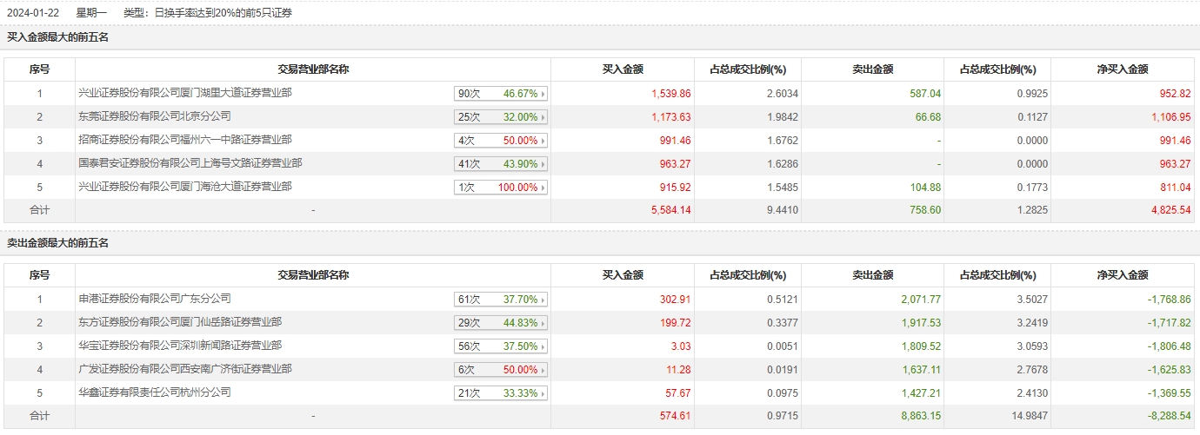Click the arrow on 29次 44.83% badge
Viewport: 1200px width, 435px height.
click(543, 323)
